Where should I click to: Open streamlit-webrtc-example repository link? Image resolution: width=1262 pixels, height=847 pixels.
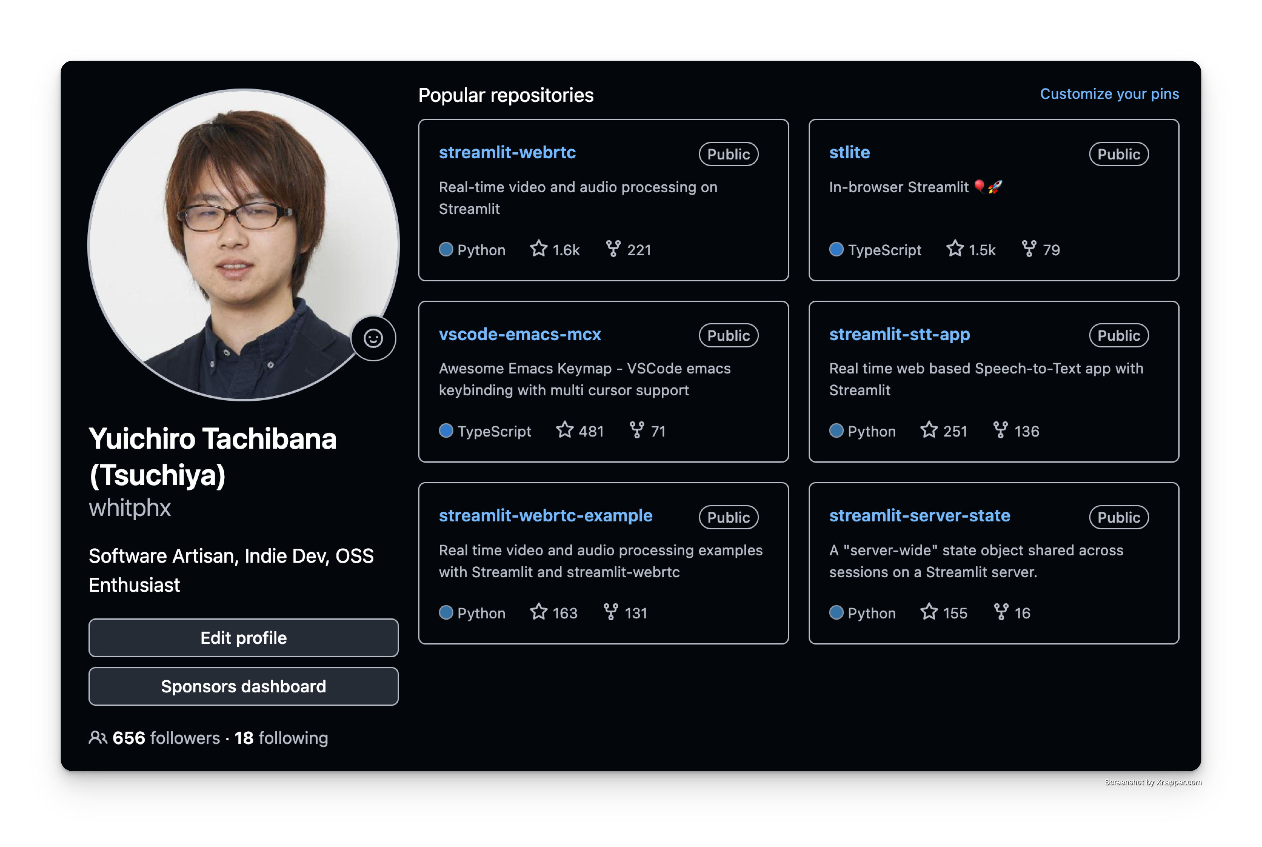pos(546,516)
